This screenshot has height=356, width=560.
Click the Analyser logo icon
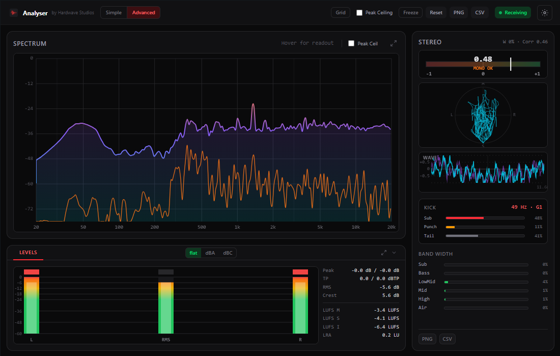coord(14,13)
